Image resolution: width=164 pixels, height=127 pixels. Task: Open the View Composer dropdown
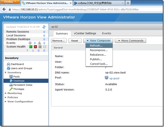[98, 41]
